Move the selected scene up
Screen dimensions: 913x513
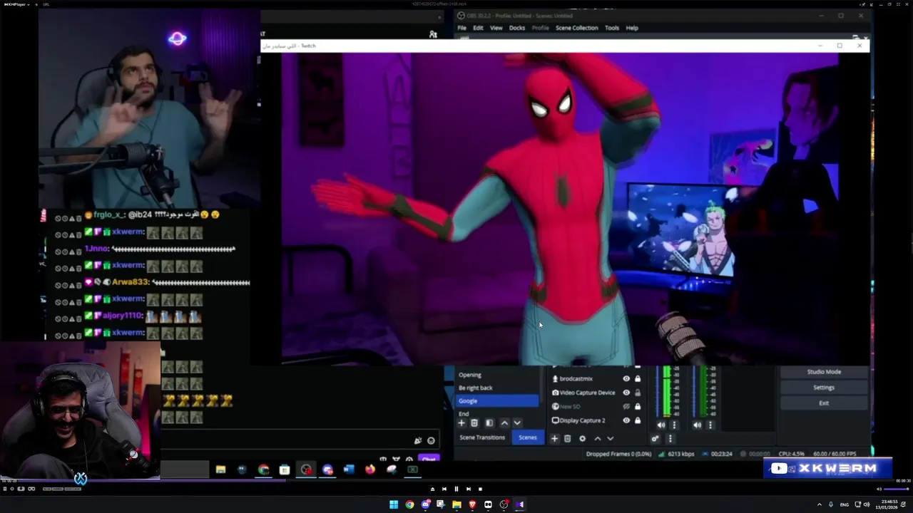tap(504, 423)
